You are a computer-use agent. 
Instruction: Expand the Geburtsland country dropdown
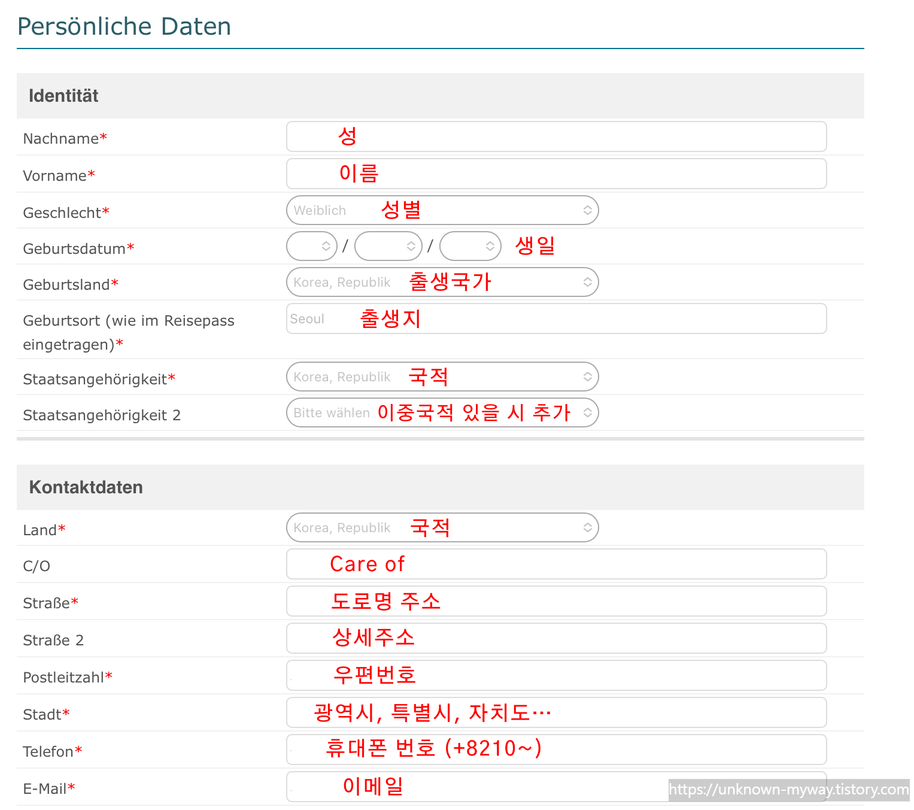(x=443, y=282)
